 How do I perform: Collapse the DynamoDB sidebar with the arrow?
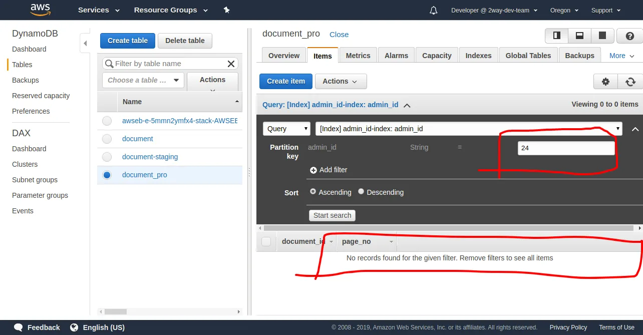point(85,43)
